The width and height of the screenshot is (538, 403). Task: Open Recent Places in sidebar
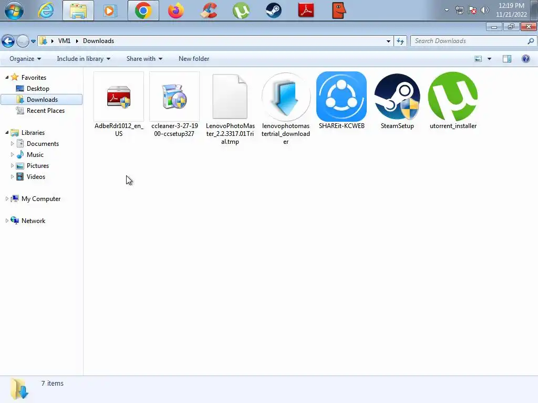[x=46, y=110]
